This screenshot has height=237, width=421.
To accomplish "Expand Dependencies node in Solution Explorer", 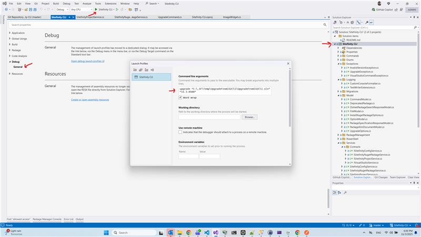I will point(338,48).
